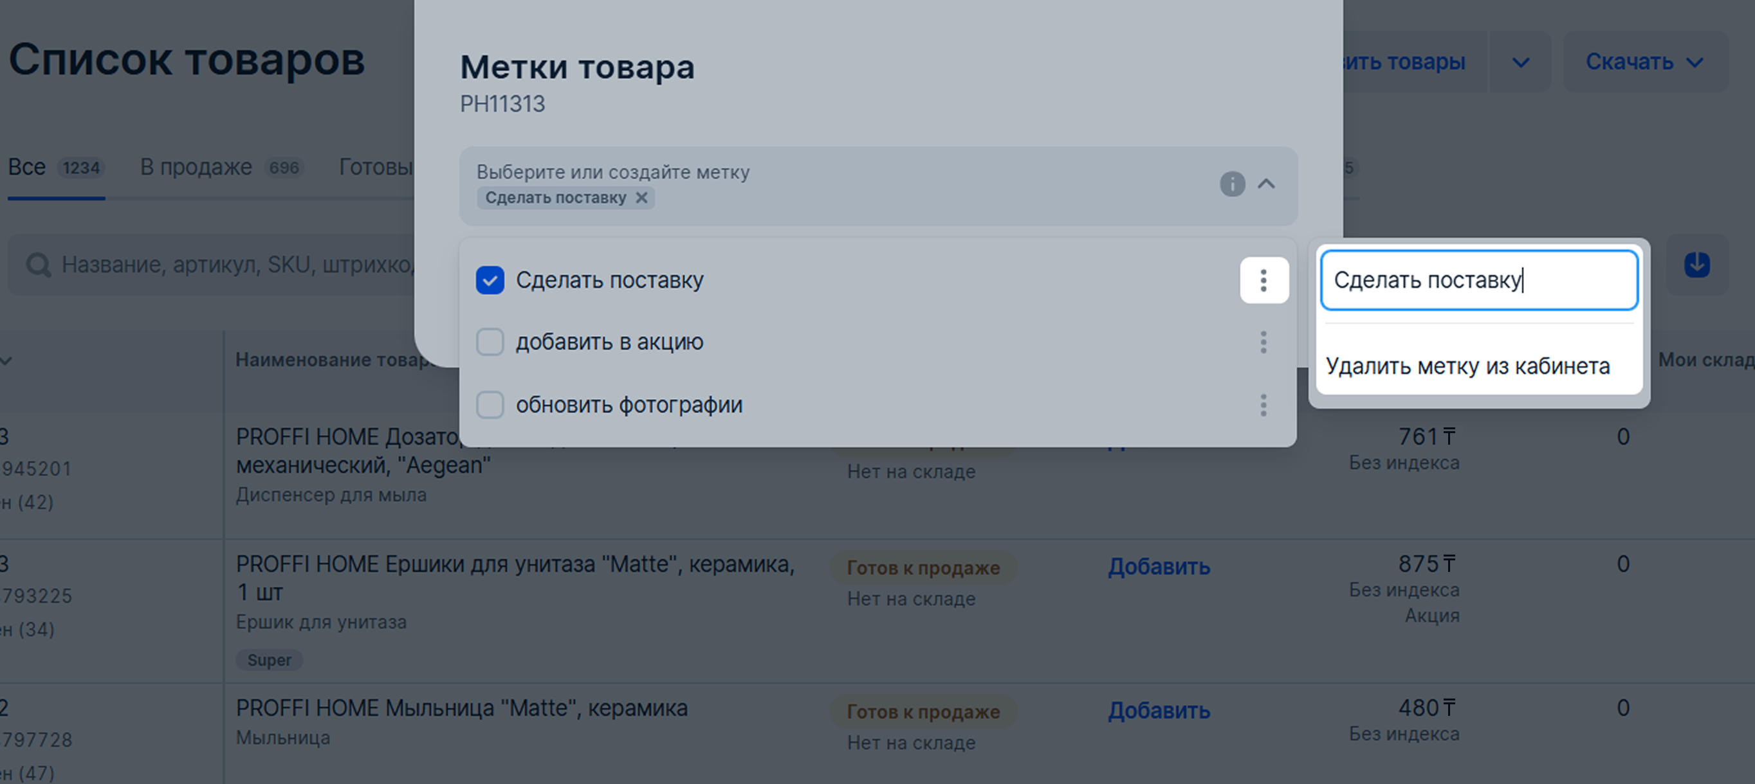
Task: Click Готов к продаже badge in Мыльница row
Action: (x=923, y=712)
